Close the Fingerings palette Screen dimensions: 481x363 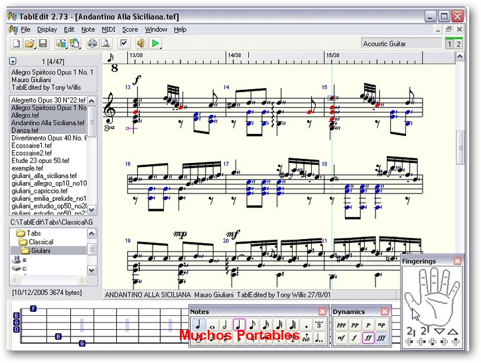pyautogui.click(x=457, y=261)
